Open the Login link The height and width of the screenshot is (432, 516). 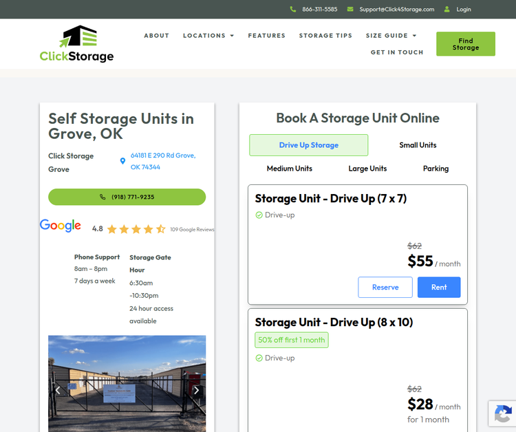pyautogui.click(x=464, y=9)
